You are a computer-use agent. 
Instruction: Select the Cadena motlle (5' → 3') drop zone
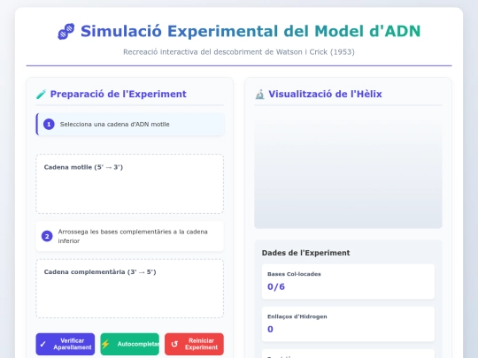tap(130, 184)
